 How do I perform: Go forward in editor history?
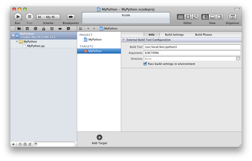coord(94,28)
